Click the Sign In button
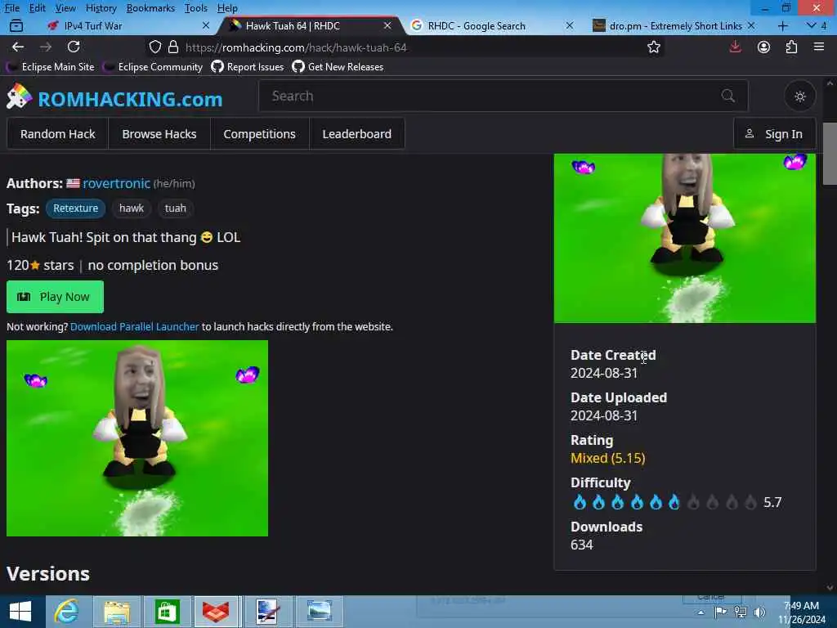 (774, 134)
